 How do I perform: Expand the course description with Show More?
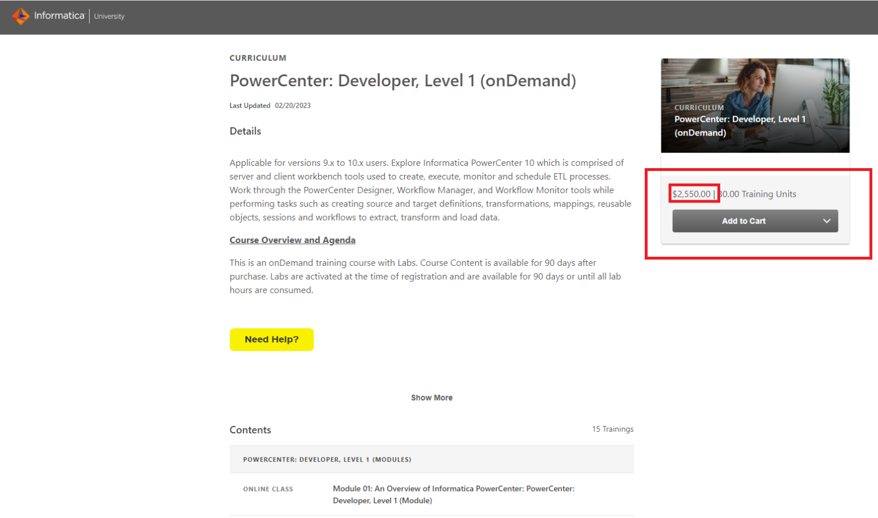(x=432, y=397)
